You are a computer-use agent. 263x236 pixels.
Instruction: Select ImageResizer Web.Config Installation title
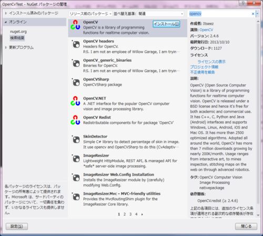pyautogui.click(x=118, y=174)
